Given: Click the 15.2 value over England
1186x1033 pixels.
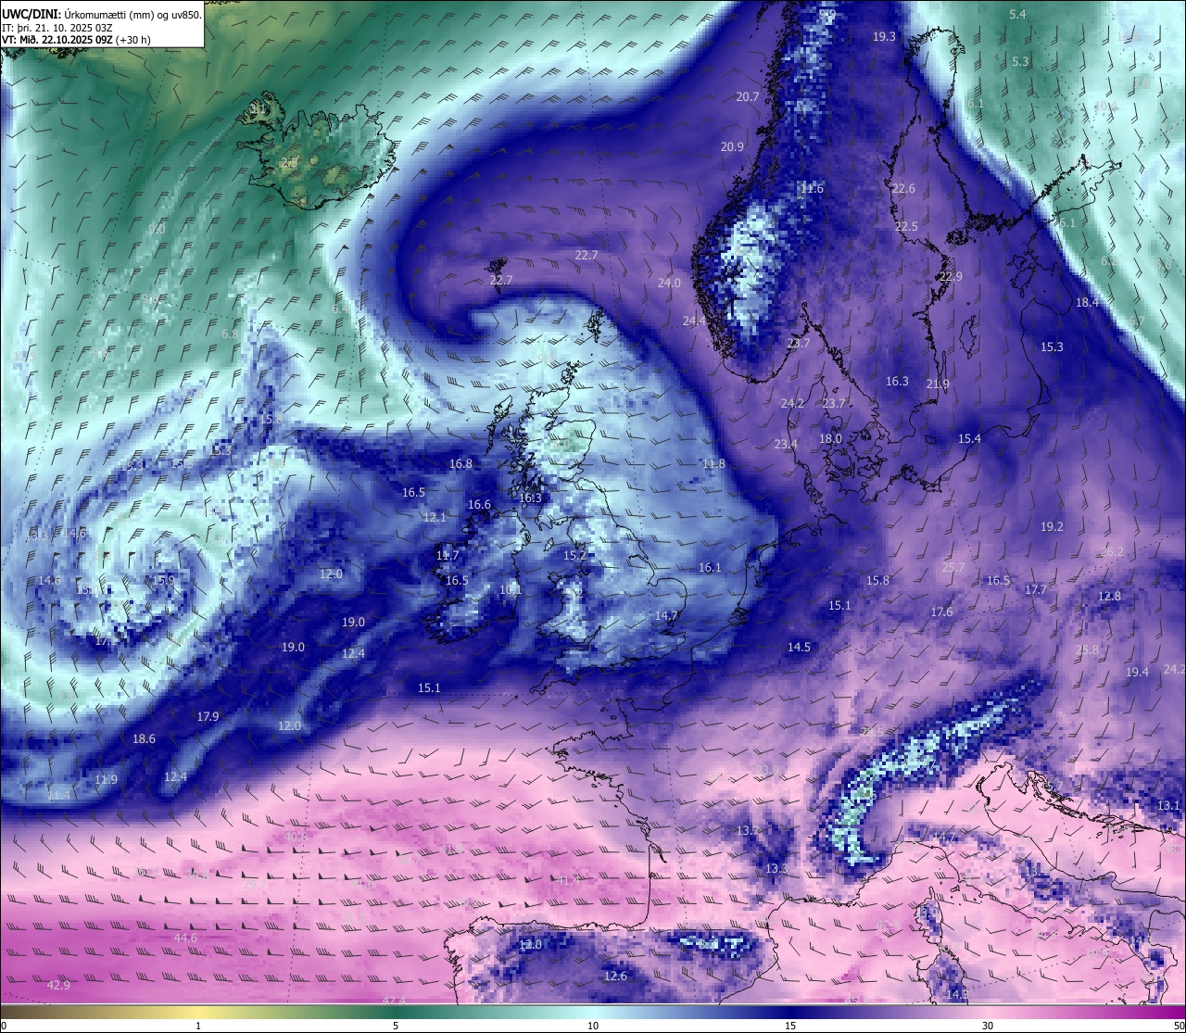Looking at the screenshot, I should pyautogui.click(x=574, y=555).
